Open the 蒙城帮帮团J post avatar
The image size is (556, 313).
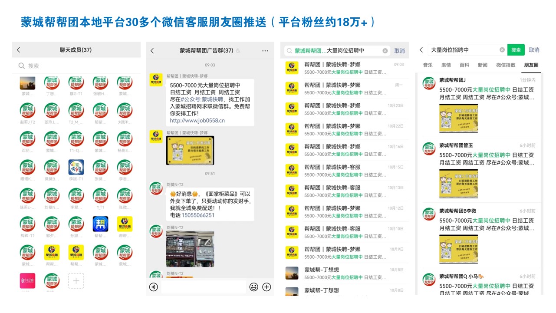click(x=429, y=83)
